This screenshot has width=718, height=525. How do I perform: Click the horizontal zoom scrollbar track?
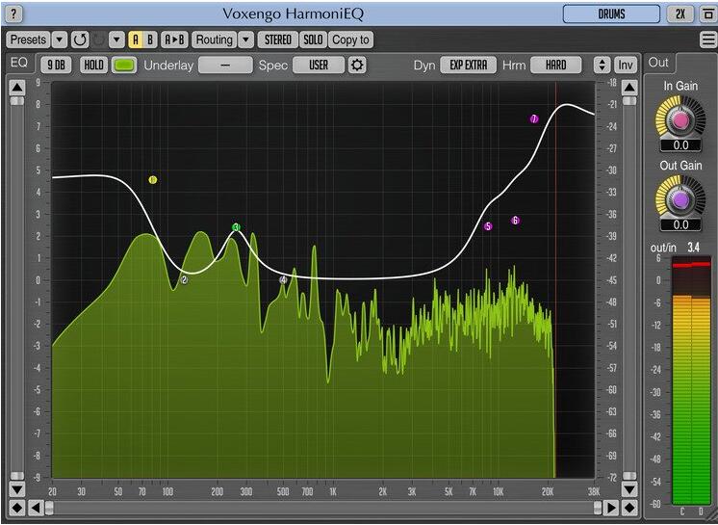323,508
